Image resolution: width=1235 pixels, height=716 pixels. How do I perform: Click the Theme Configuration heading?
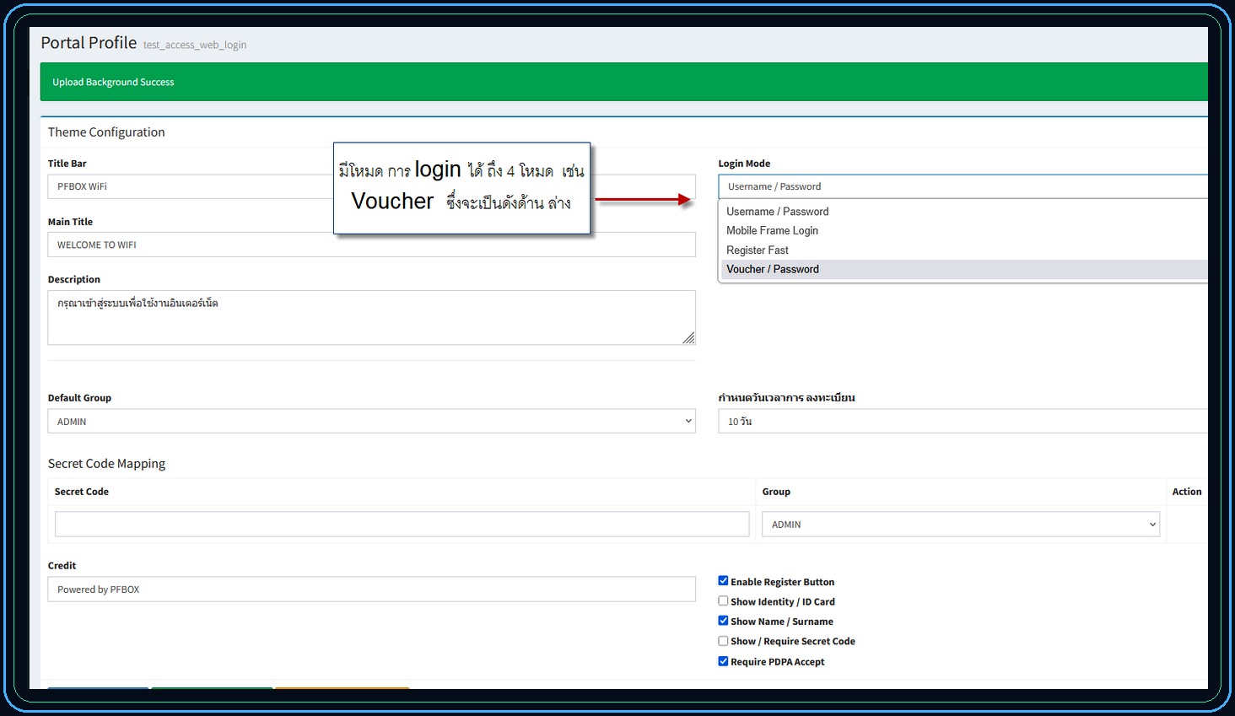pyautogui.click(x=106, y=132)
